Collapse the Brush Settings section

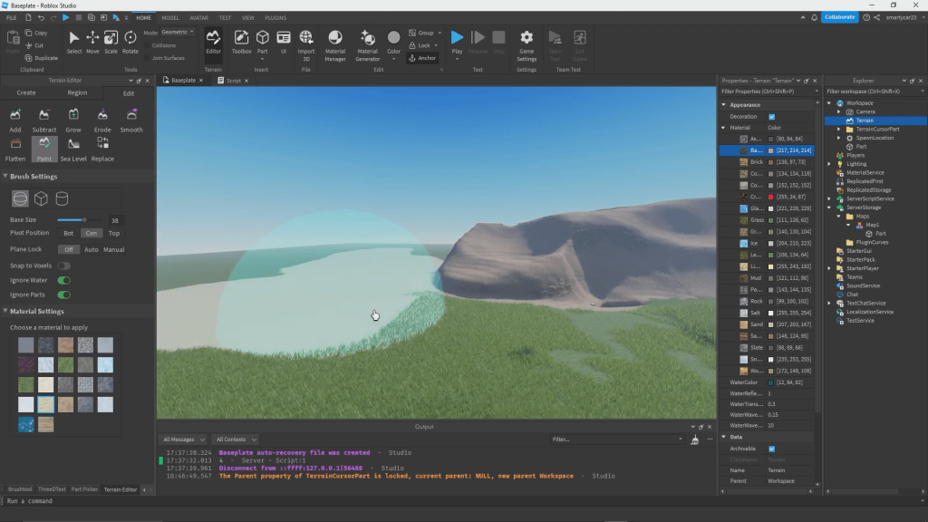tap(5, 177)
